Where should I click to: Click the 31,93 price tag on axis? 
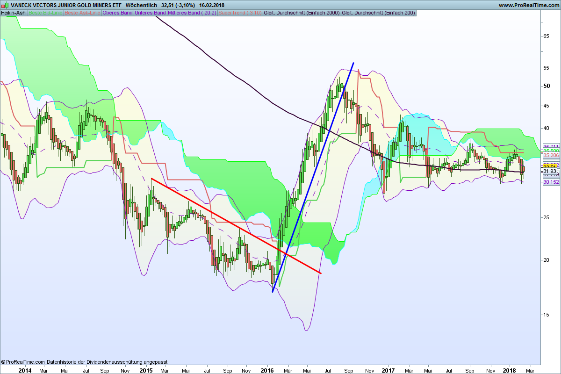point(550,172)
